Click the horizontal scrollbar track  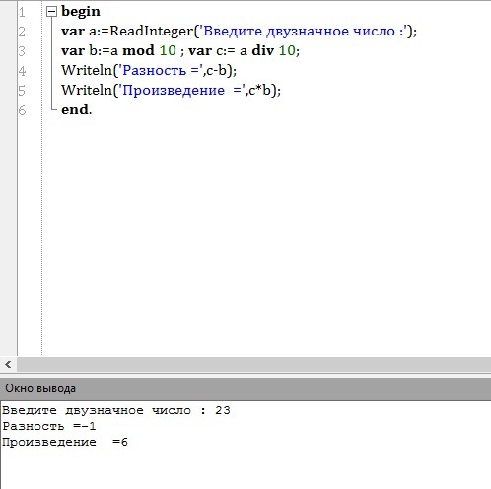tap(253, 364)
